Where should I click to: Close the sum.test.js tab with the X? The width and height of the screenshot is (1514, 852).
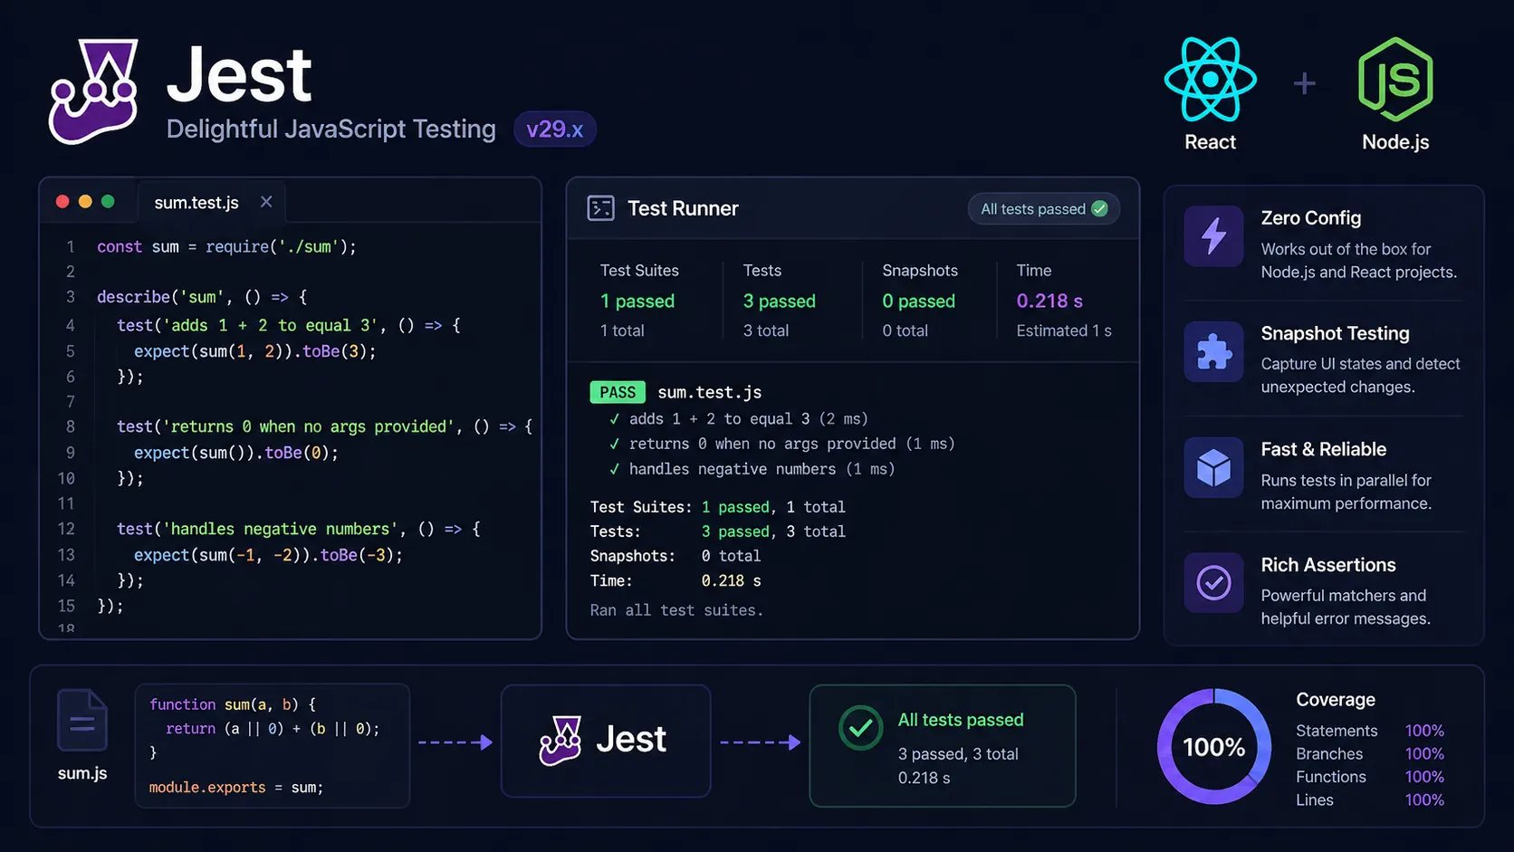pyautogui.click(x=265, y=201)
